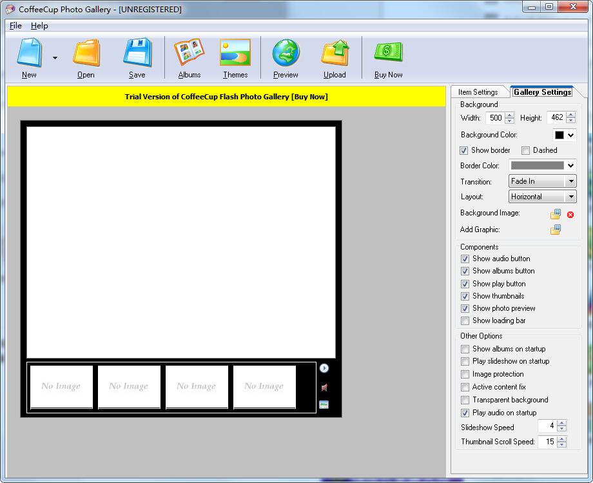Maximize the CoffeeCup Photo Gallery window

[549, 7]
